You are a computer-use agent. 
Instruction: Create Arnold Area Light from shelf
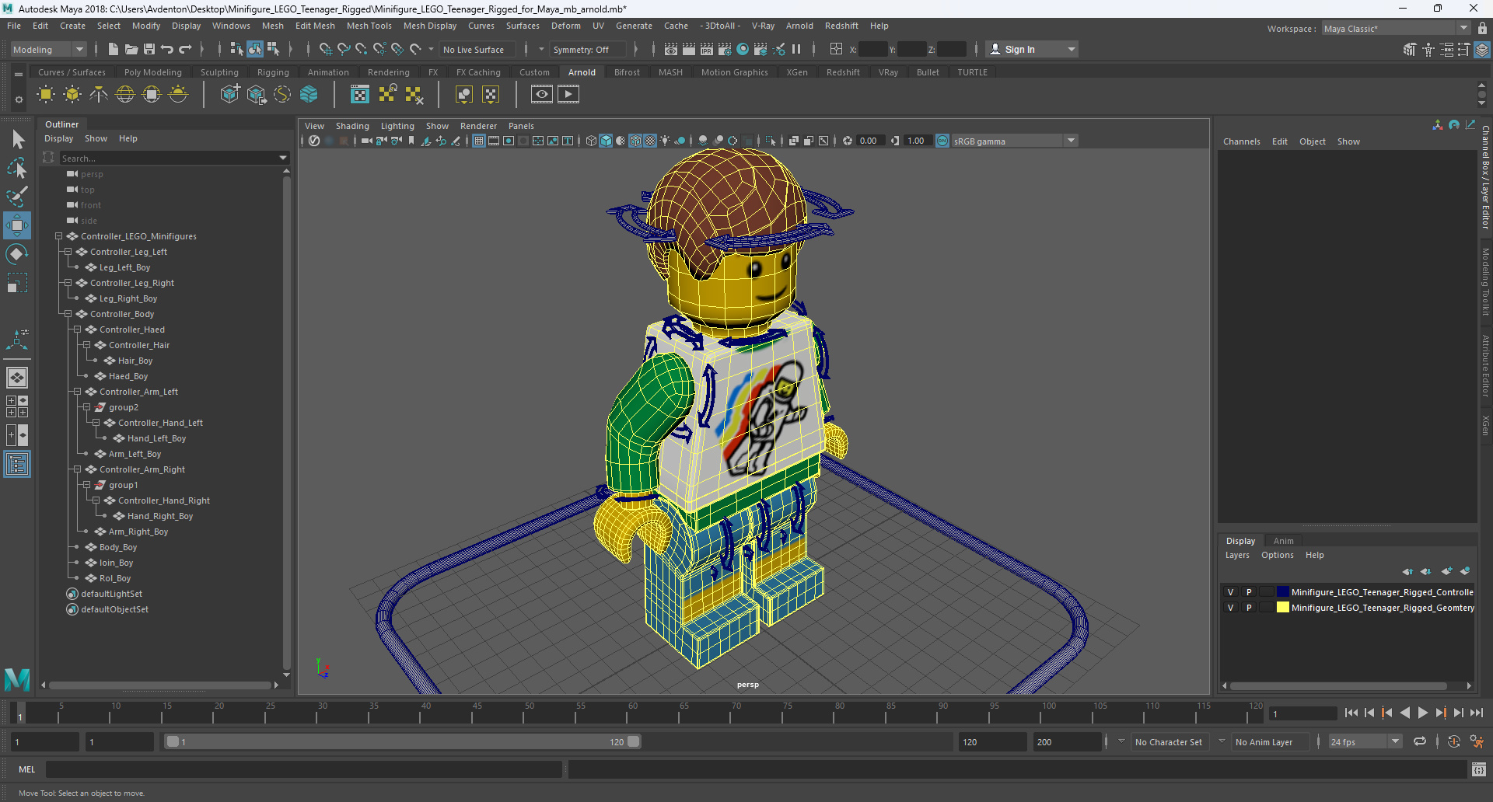pyautogui.click(x=46, y=95)
